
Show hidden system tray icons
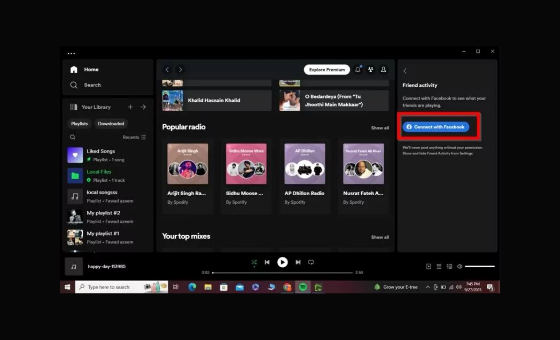click(x=427, y=287)
